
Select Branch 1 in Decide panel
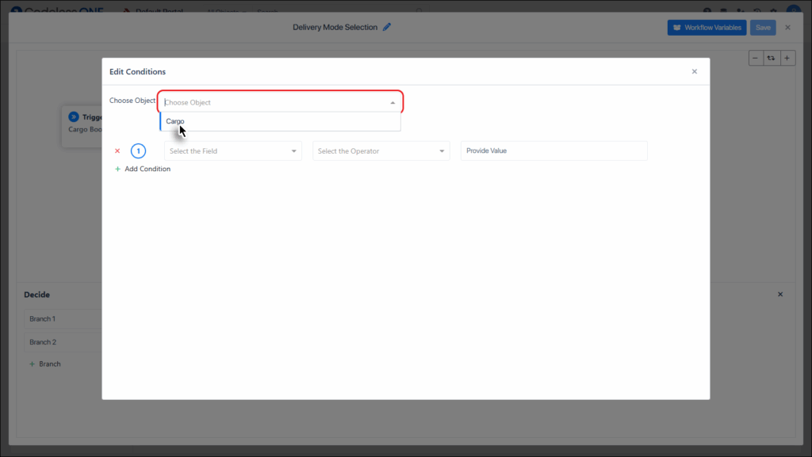click(43, 319)
